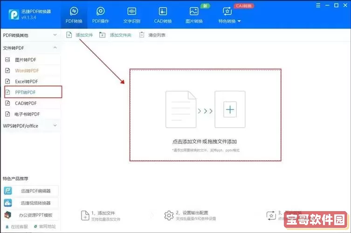
Task: Click the CAD转换 tab icon
Action: coord(163,11)
